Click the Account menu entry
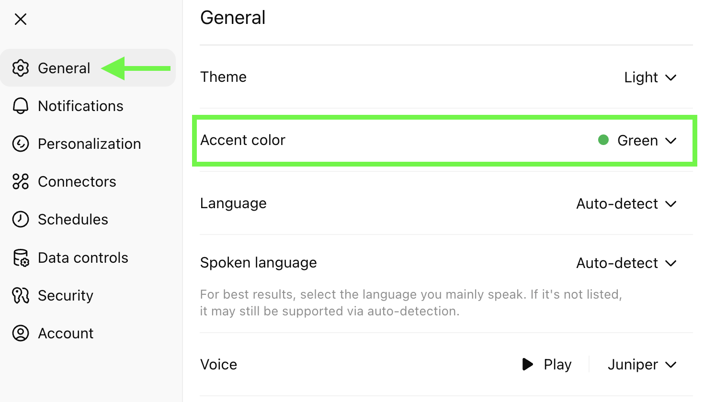 [x=66, y=333]
